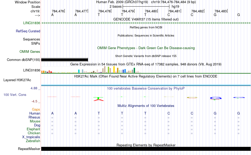The image size is (251, 155).
Task: Click 100 vertebrates Basewise Conservation by PhyloP title
Action: 146,89
